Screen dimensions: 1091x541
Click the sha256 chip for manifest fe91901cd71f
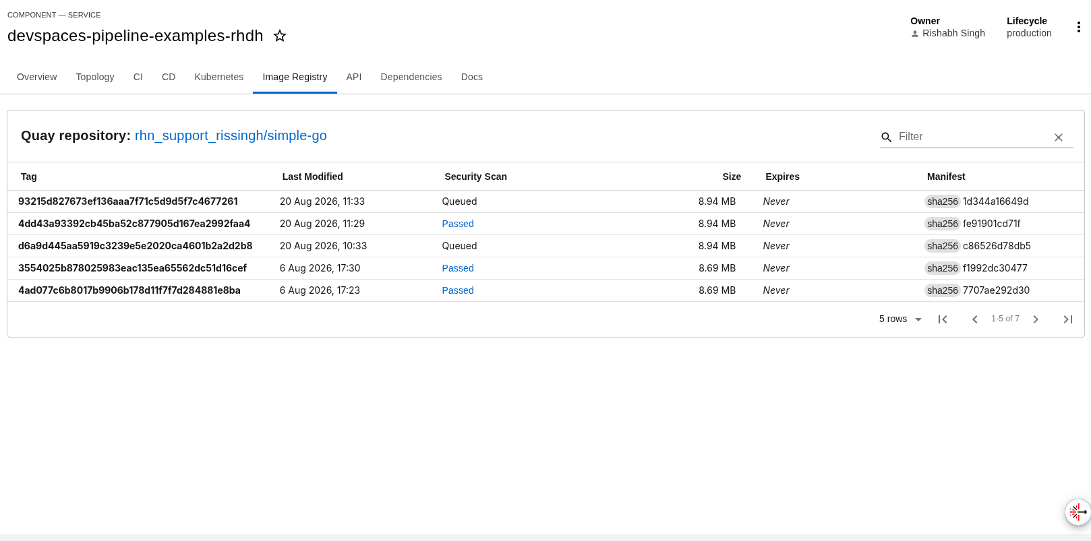coord(943,224)
